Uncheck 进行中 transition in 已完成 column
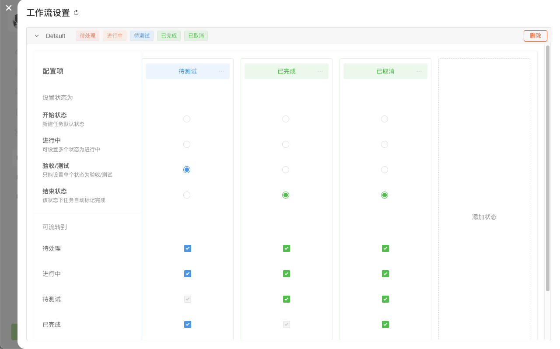The image size is (560, 349). coord(287,274)
